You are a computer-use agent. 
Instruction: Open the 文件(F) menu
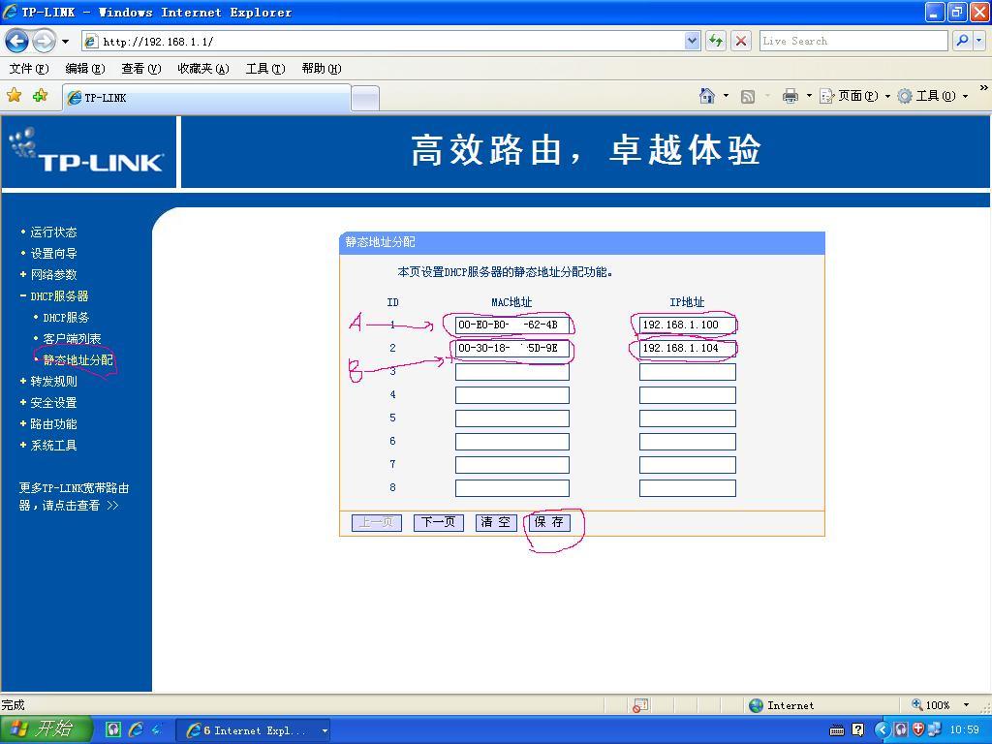(28, 69)
